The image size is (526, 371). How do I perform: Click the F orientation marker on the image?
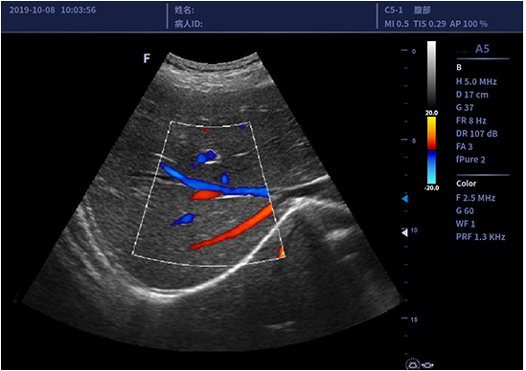[147, 58]
